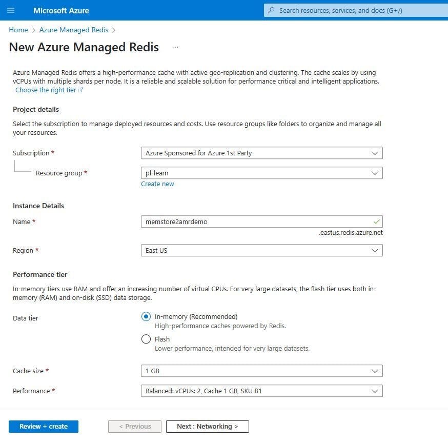Click the green validation checkmark in Name field

(376, 221)
